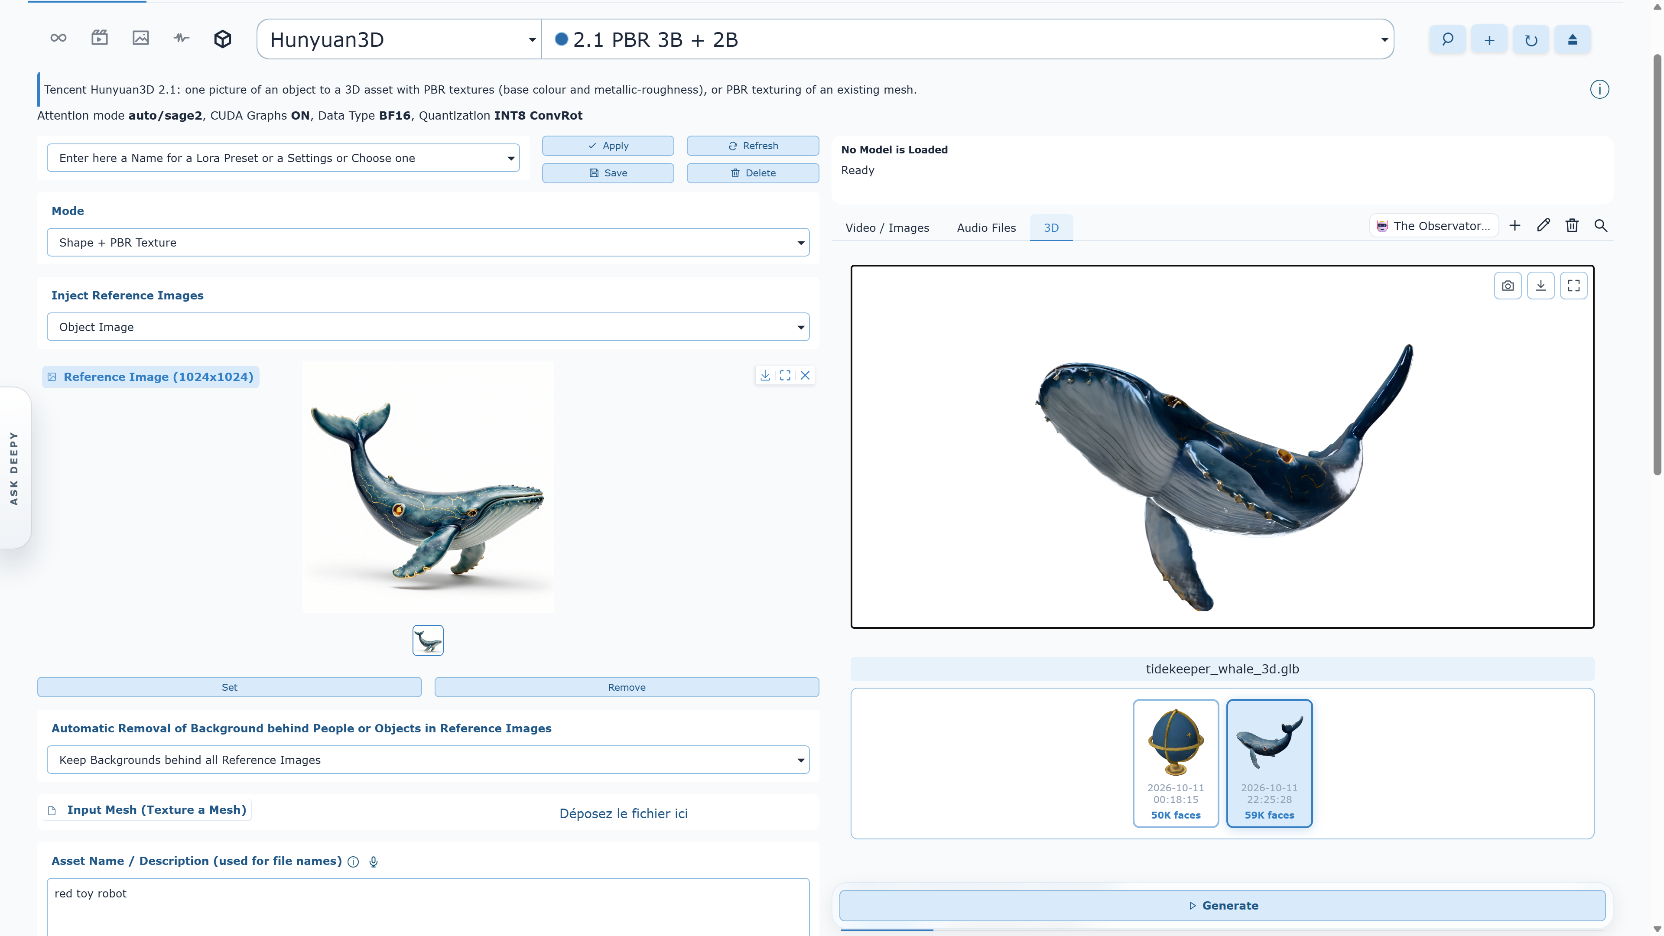The width and height of the screenshot is (1664, 936).
Task: Open the ASK DEEPY side panel tab
Action: coord(15,468)
